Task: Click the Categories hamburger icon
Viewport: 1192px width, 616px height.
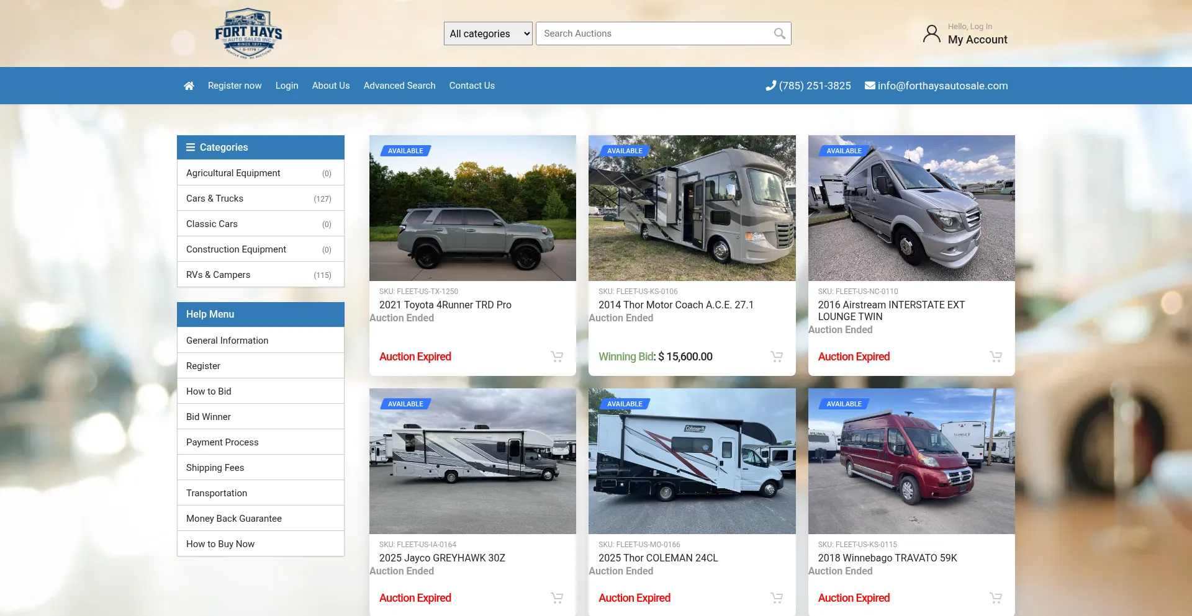Action: [x=191, y=147]
